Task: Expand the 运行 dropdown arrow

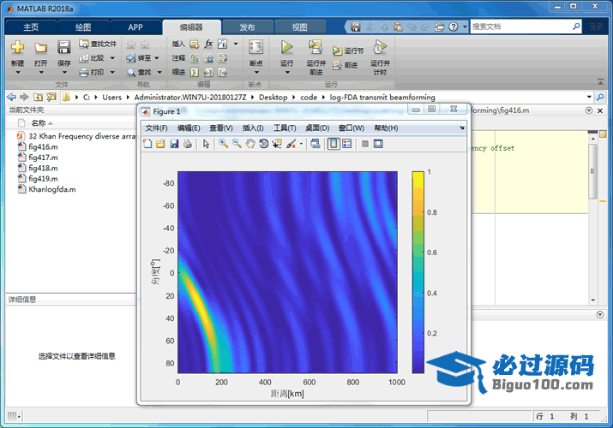Action: point(287,73)
